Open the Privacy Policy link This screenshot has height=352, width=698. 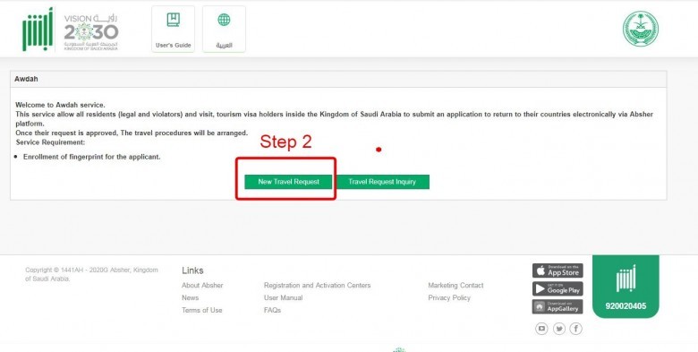point(449,297)
